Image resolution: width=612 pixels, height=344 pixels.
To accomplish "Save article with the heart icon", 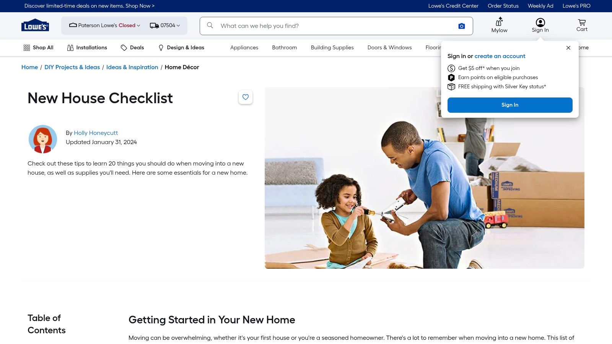I will 246,97.
